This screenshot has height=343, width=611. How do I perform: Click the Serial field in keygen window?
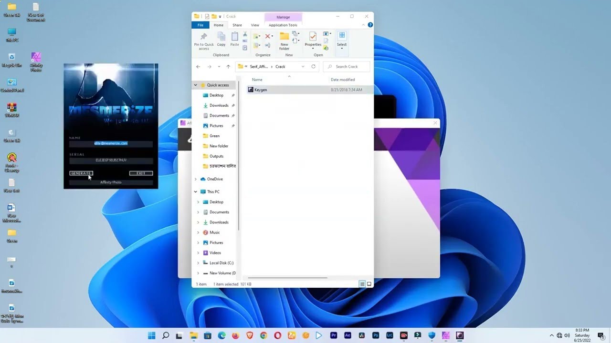(x=111, y=160)
